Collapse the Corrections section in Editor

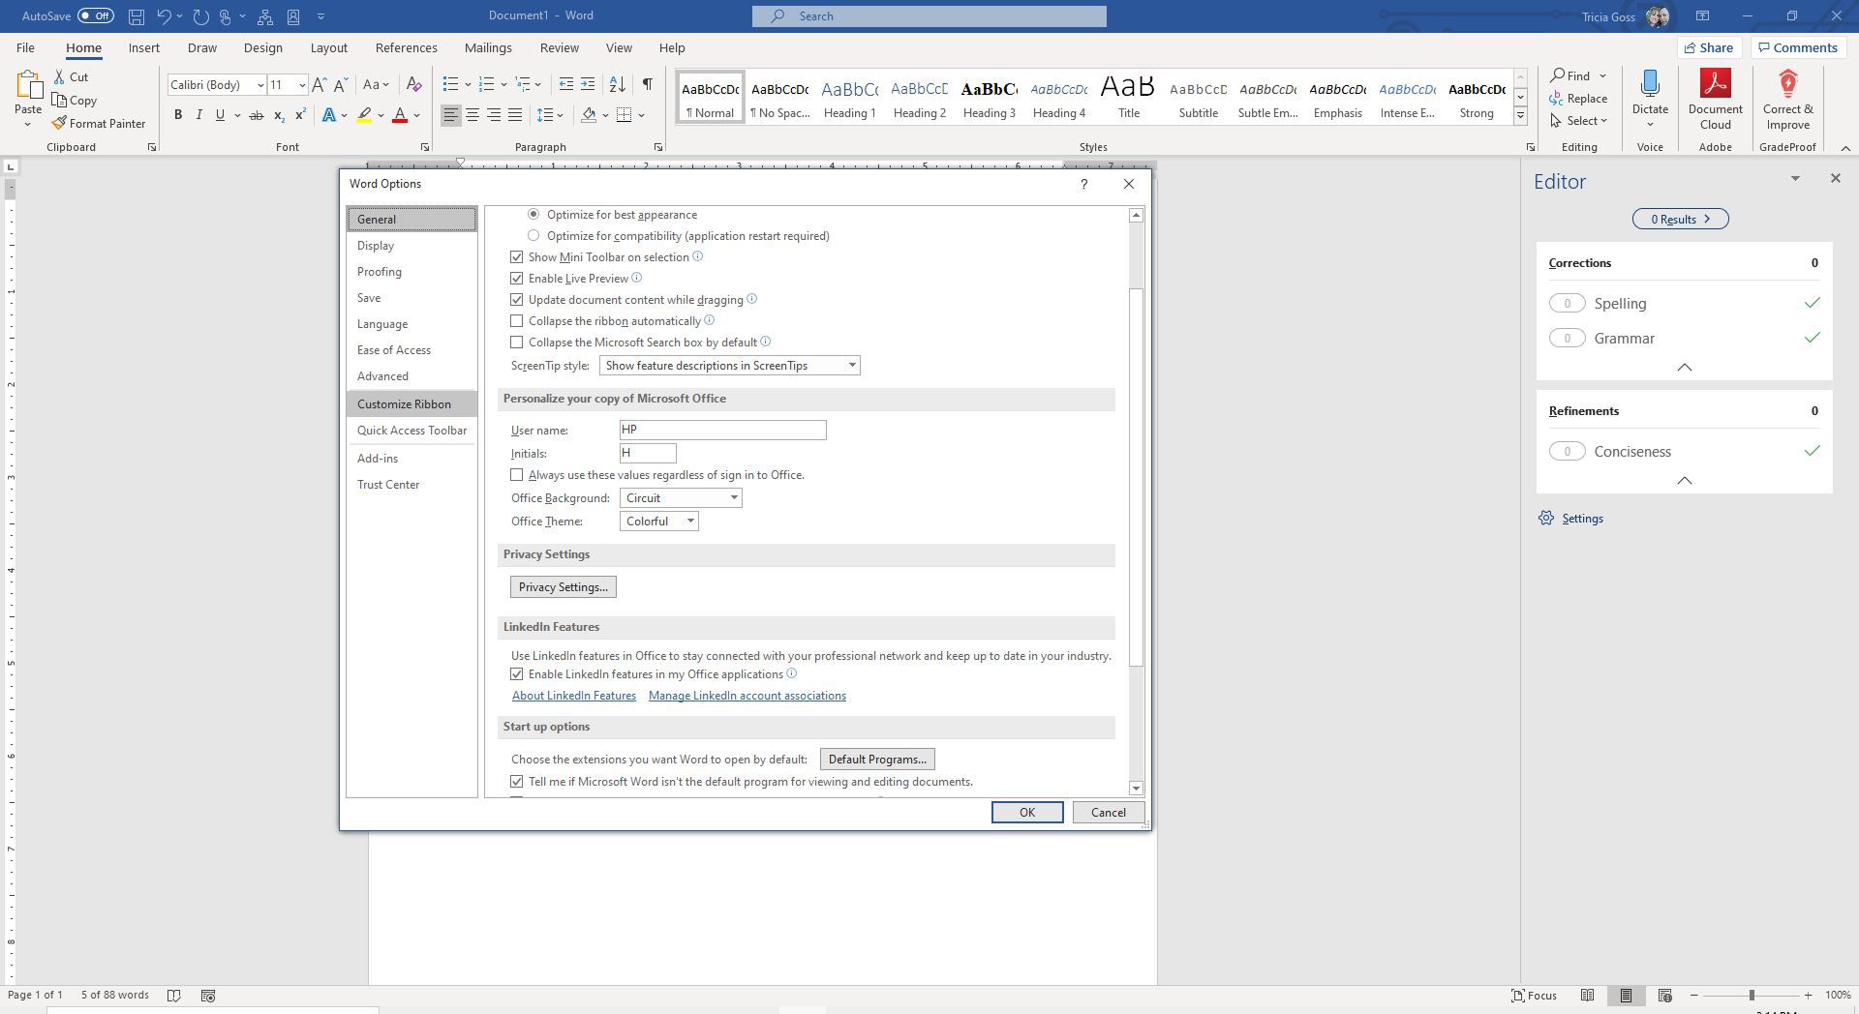[x=1685, y=368]
